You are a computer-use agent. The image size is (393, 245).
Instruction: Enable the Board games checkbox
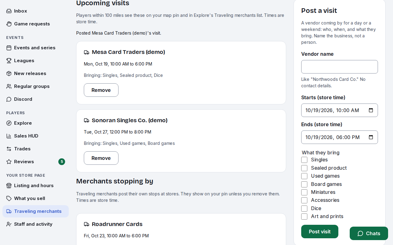(x=304, y=184)
